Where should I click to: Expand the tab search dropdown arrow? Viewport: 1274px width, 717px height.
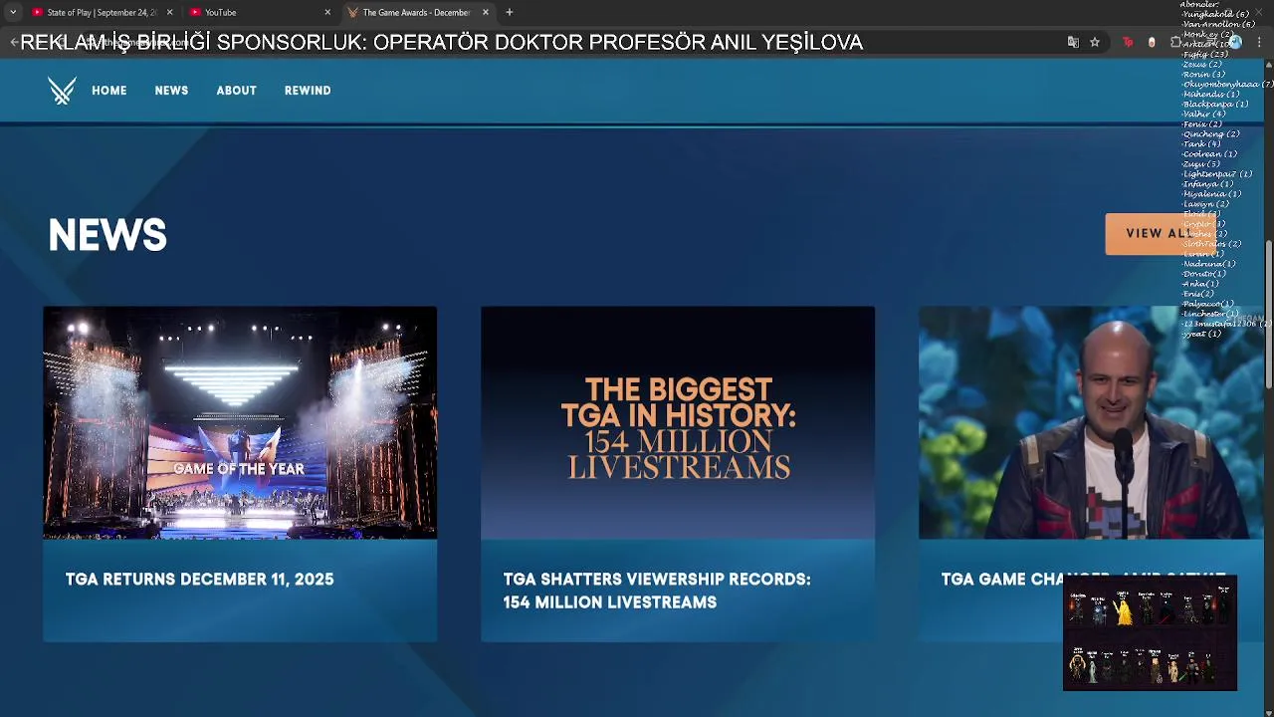click(13, 12)
